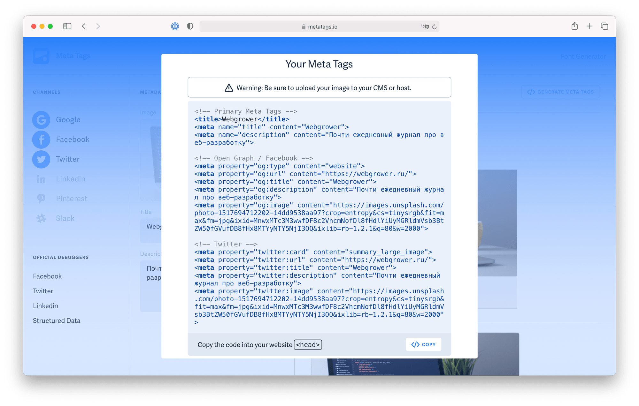
Task: Click the twitter:url meta tag line
Action: [315, 260]
